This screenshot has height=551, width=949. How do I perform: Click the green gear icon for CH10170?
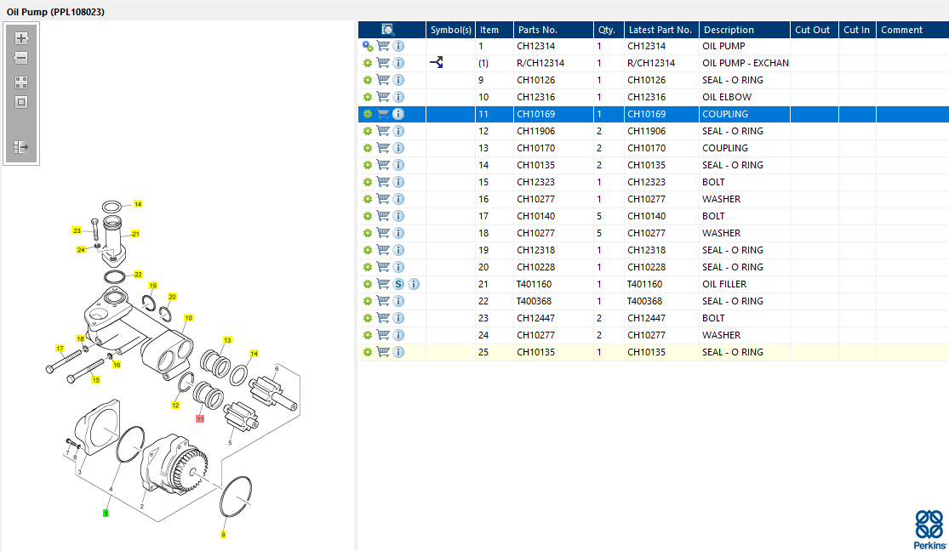point(368,148)
